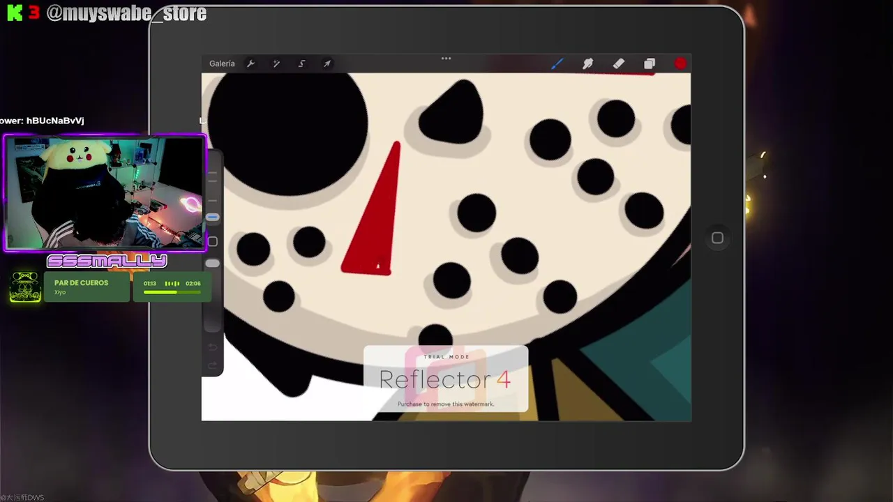Image resolution: width=893 pixels, height=502 pixels.
Task: Tap the Redo arrow on sidebar
Action: tap(213, 365)
